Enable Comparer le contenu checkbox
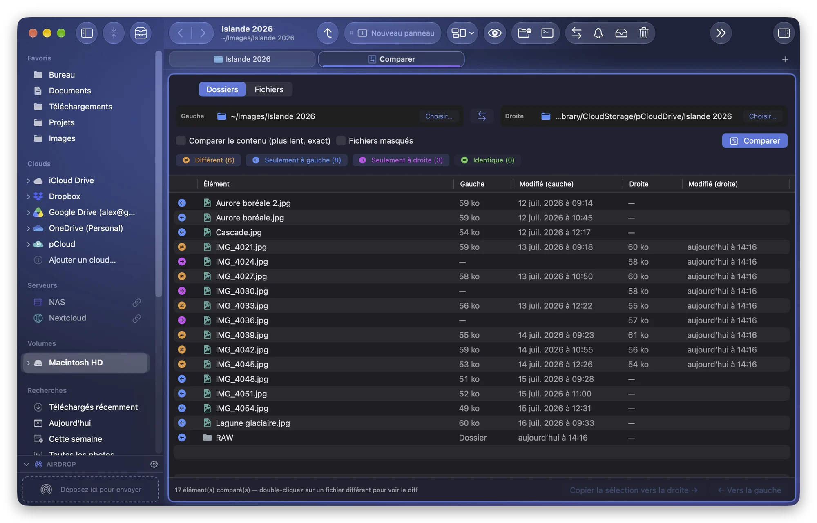Screen dimensions: 817x523 (x=181, y=141)
